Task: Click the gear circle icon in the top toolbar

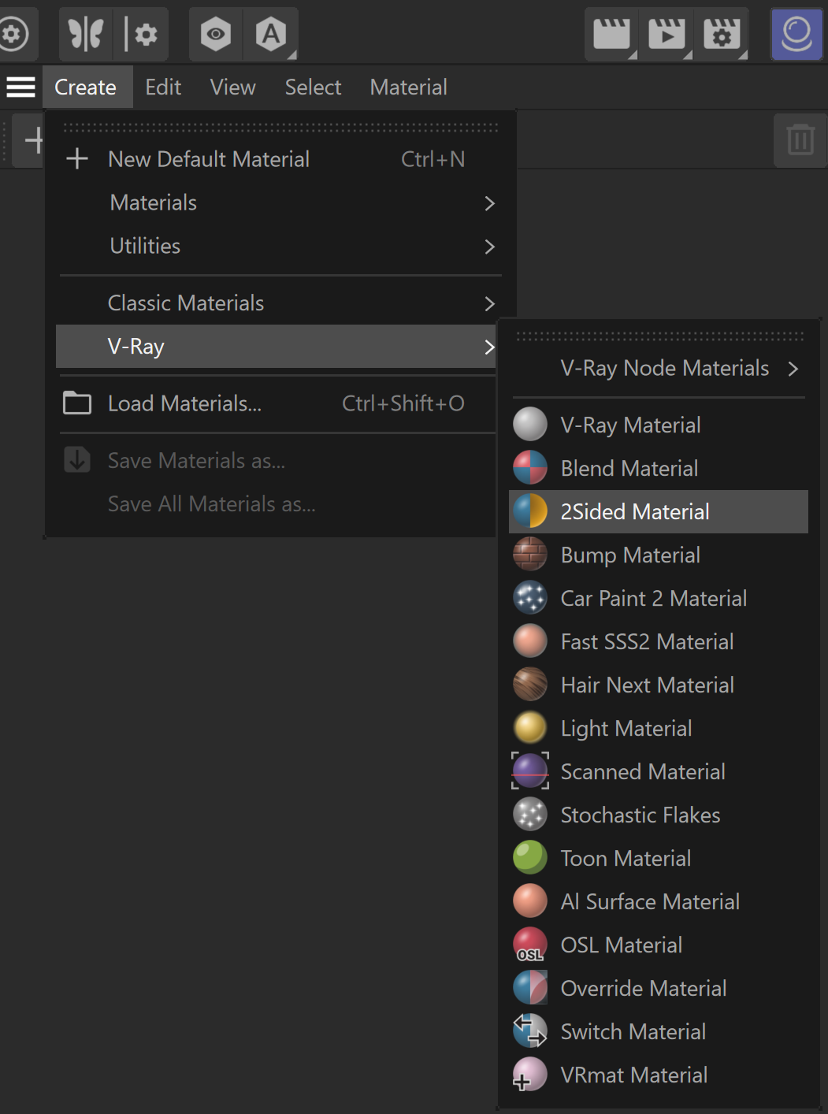Action: point(13,34)
